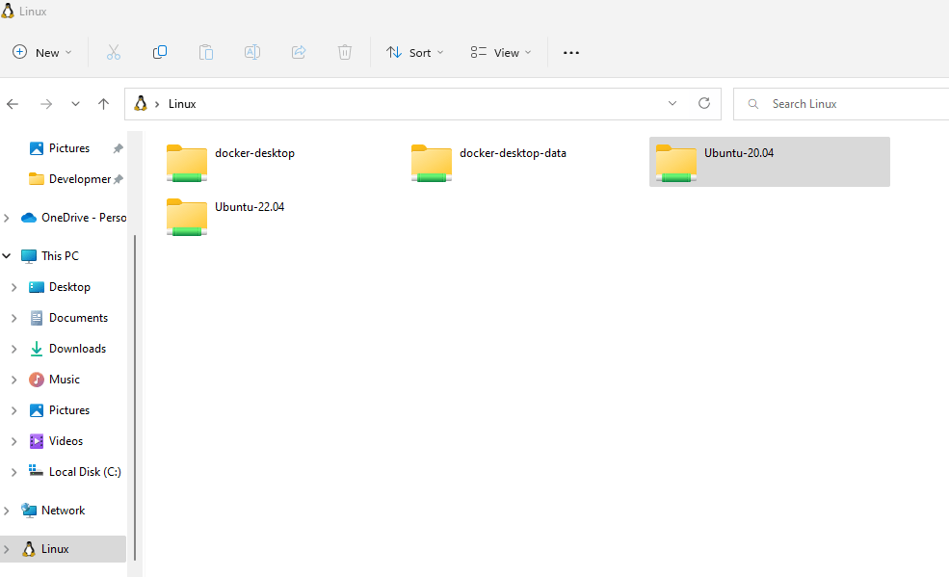
Task: Open the Sort dropdown
Action: coord(414,52)
